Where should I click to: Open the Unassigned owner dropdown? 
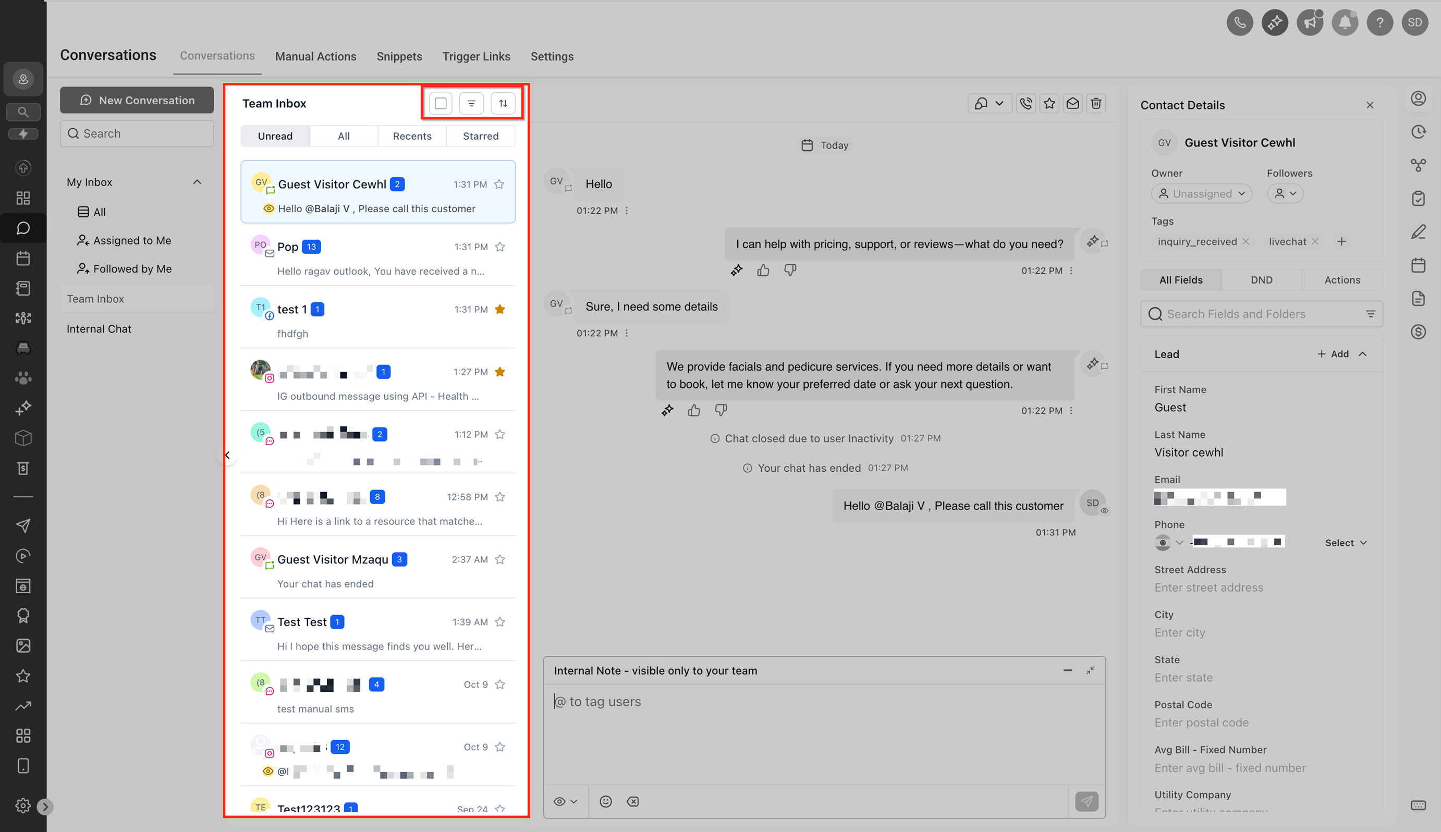coord(1201,194)
